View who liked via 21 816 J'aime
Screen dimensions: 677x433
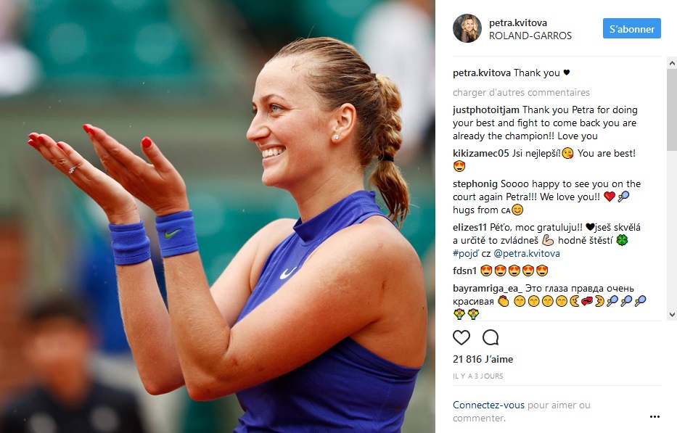pos(483,359)
